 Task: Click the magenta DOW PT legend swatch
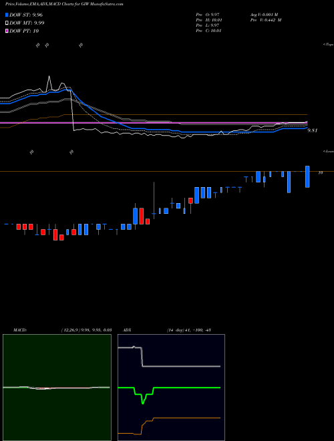click(x=7, y=31)
